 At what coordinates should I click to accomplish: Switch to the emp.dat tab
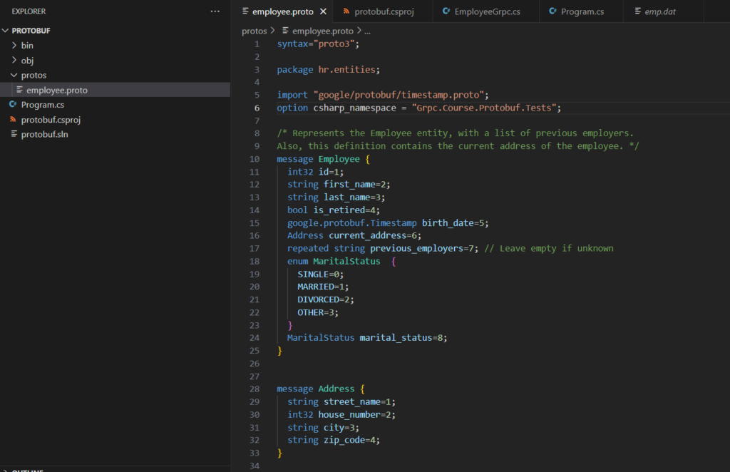[x=659, y=12]
